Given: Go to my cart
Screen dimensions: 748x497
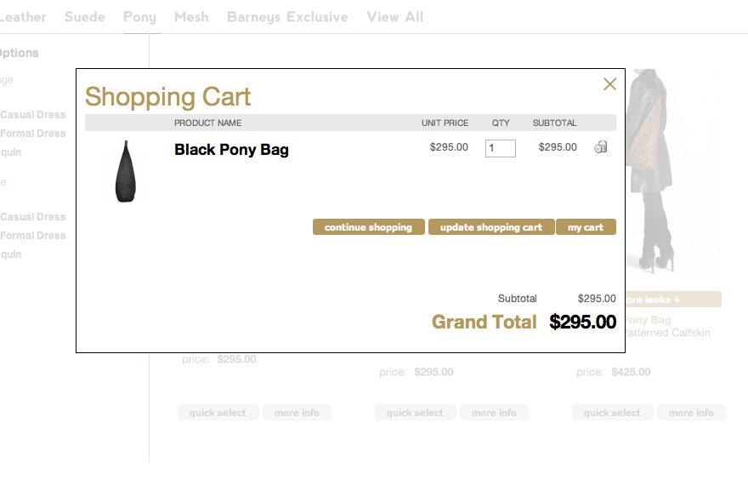Looking at the screenshot, I should tap(586, 227).
